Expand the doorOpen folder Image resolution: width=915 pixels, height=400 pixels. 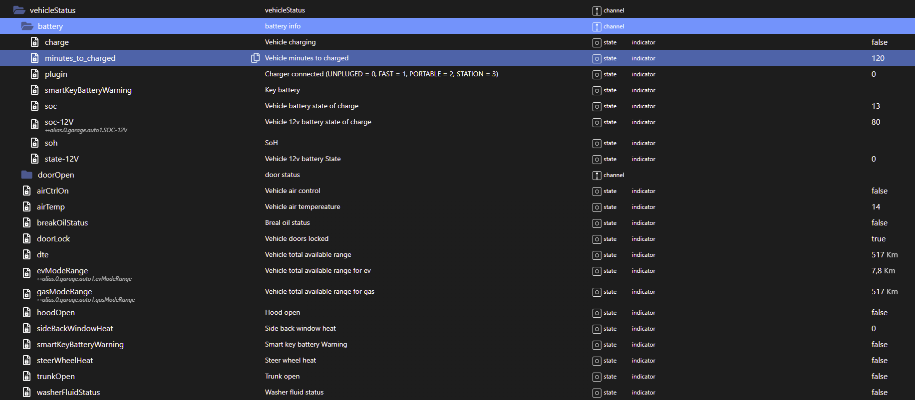tap(27, 175)
